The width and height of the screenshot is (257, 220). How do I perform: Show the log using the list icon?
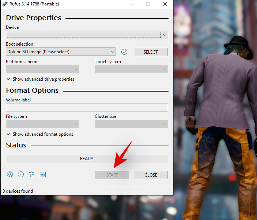coord(43,174)
